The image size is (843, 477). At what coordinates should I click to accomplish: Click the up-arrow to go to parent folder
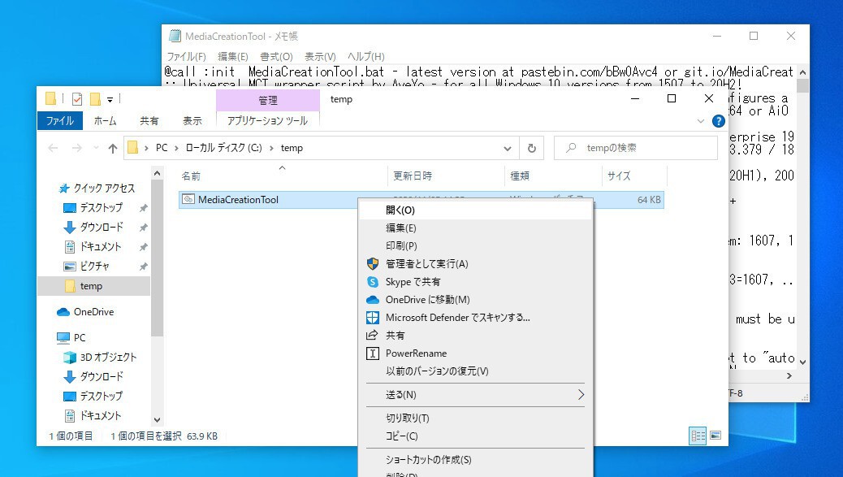click(112, 148)
